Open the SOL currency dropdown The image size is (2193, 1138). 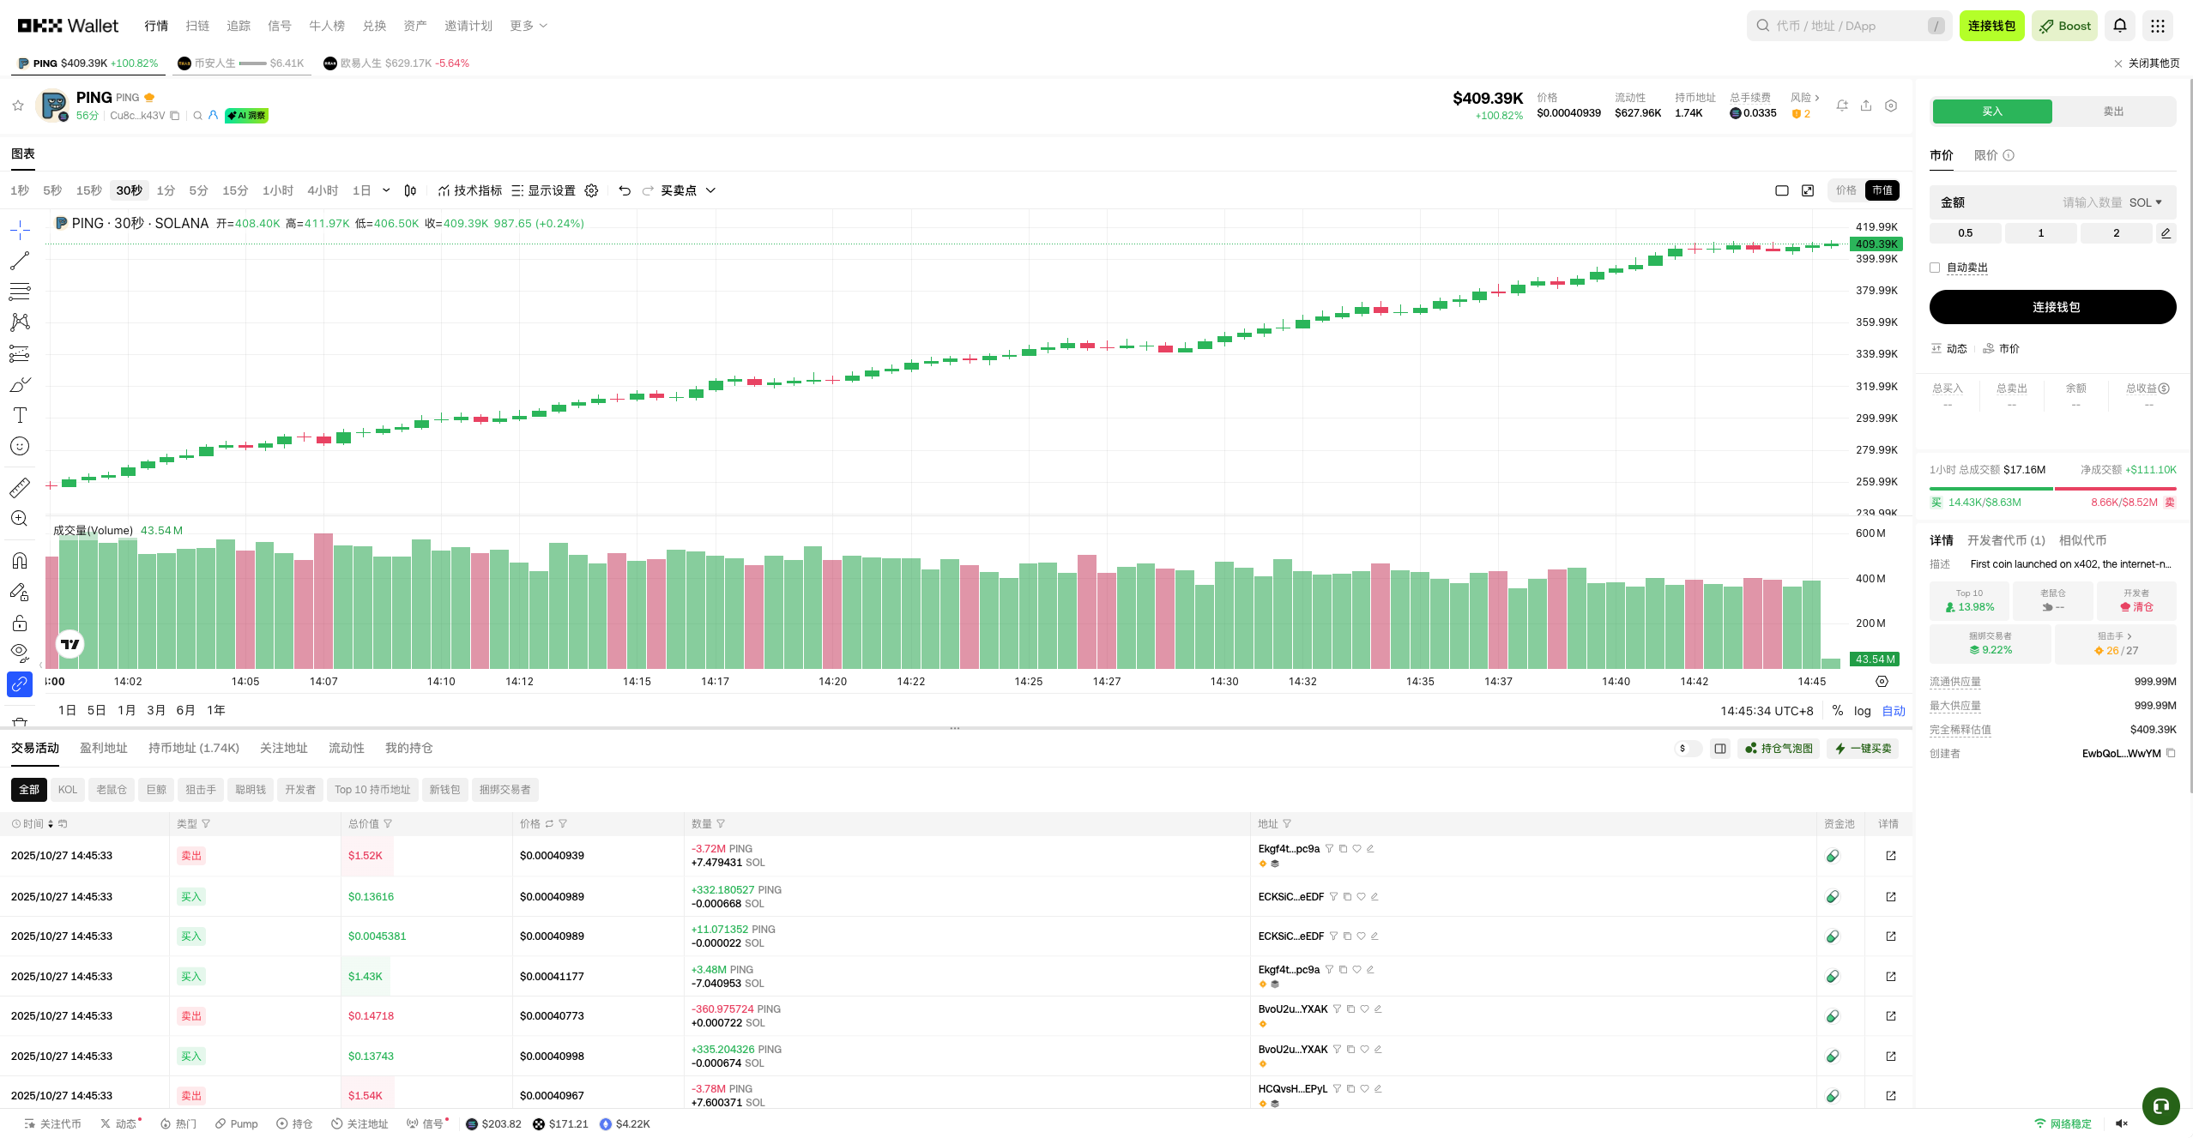[x=2145, y=202]
